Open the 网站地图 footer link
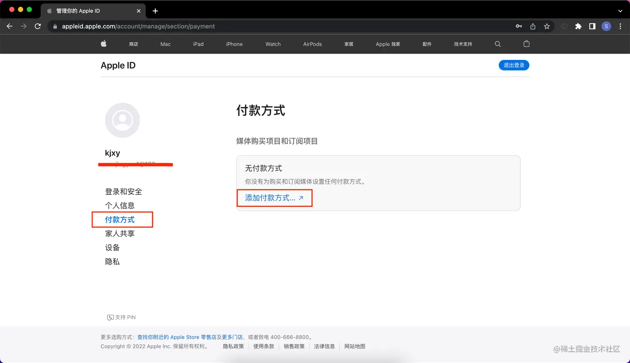Screen dimensions: 630x363 click(x=355, y=346)
